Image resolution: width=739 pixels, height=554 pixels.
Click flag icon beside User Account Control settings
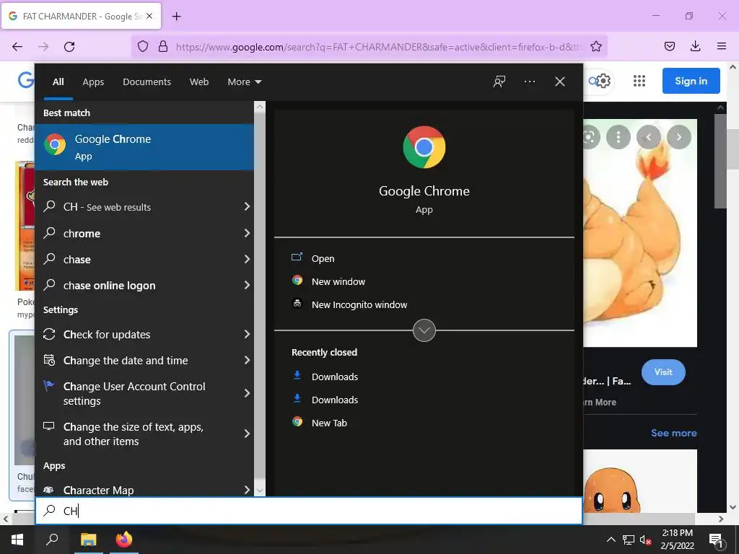48,386
